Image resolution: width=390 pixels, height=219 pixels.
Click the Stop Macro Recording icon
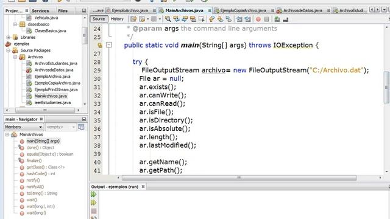[267, 19]
